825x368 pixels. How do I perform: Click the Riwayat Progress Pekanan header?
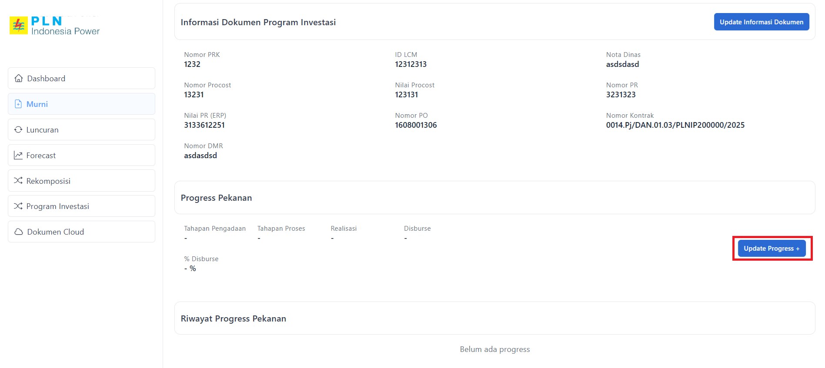click(233, 318)
